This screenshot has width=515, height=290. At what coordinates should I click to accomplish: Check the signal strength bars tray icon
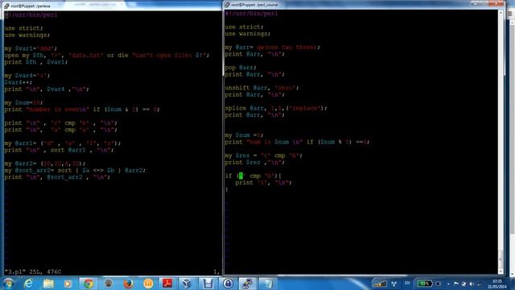point(381,284)
